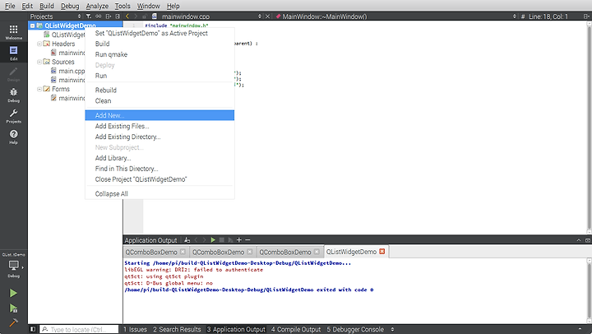The height and width of the screenshot is (334, 592).
Task: Switch to Edit mode
Action: (x=14, y=53)
